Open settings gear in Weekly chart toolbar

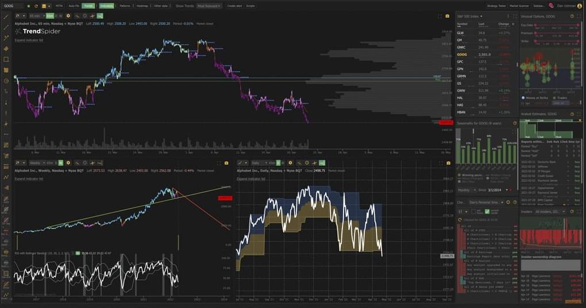click(x=68, y=163)
